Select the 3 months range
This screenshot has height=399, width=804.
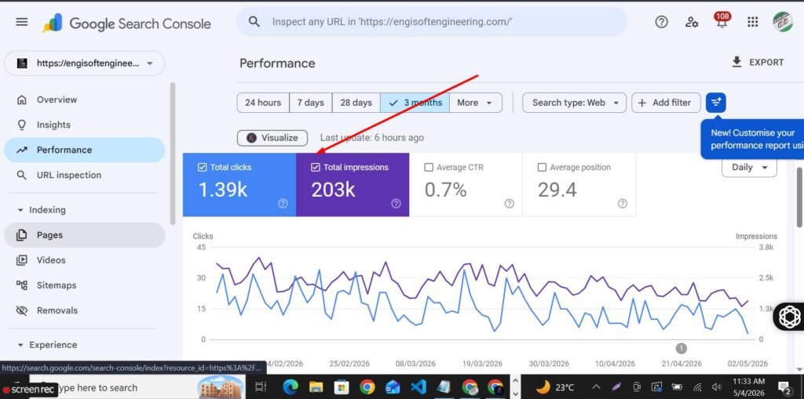click(x=415, y=103)
